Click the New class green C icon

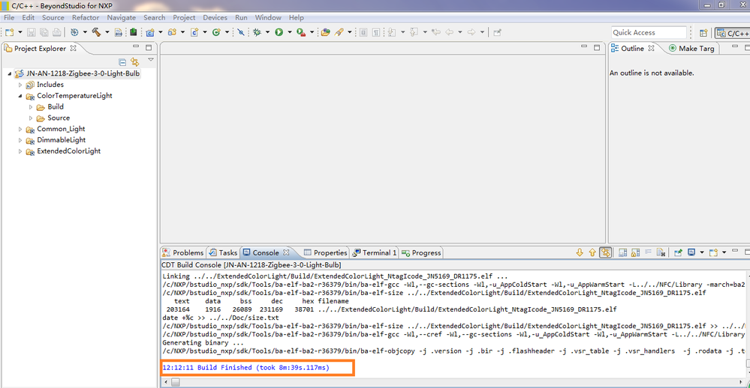coord(216,32)
